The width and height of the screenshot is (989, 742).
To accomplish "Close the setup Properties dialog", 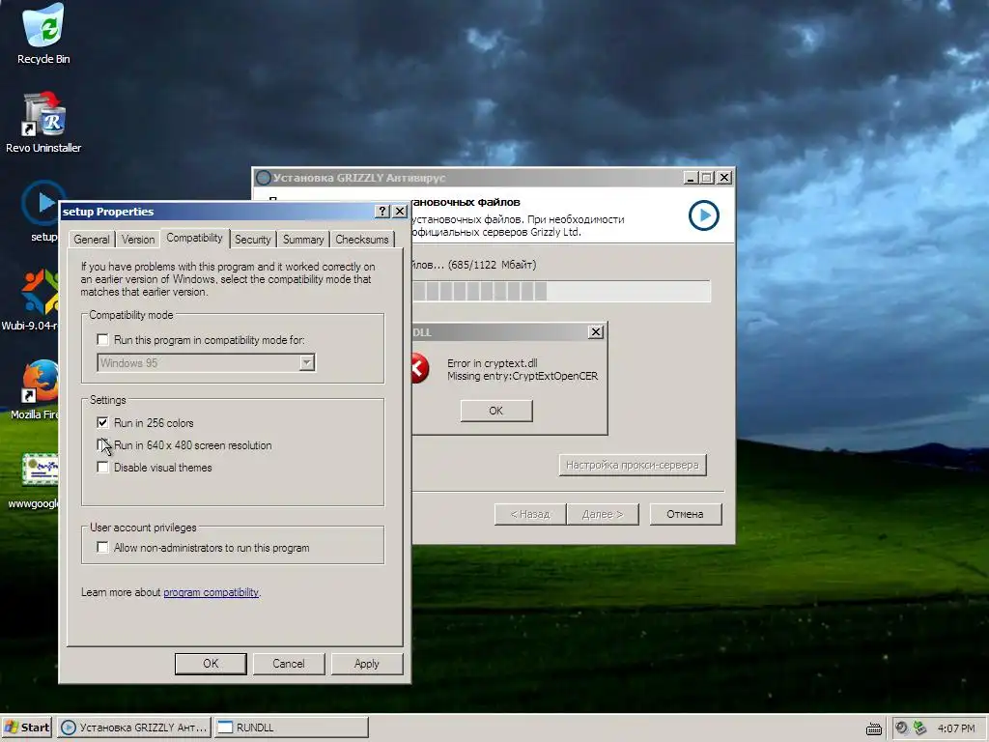I will (x=400, y=212).
